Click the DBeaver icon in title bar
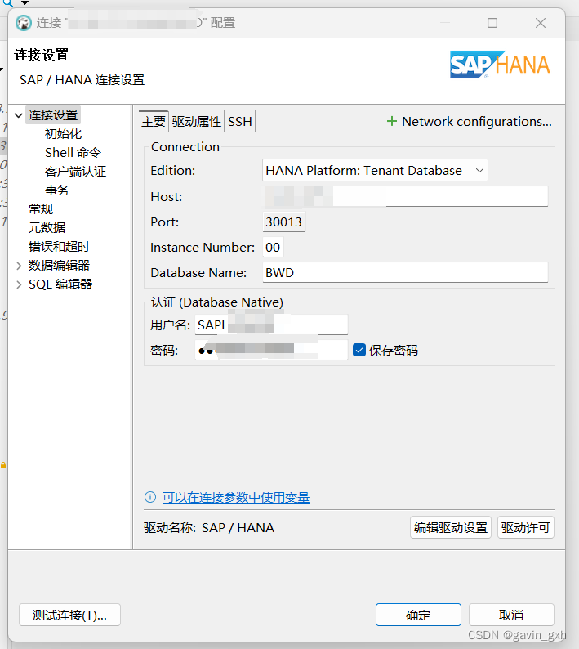 (24, 23)
